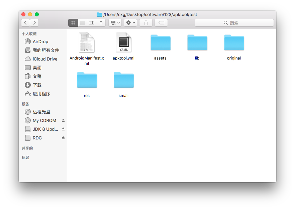
Task: Select 远程光盘 in the sidebar
Action: click(x=43, y=112)
